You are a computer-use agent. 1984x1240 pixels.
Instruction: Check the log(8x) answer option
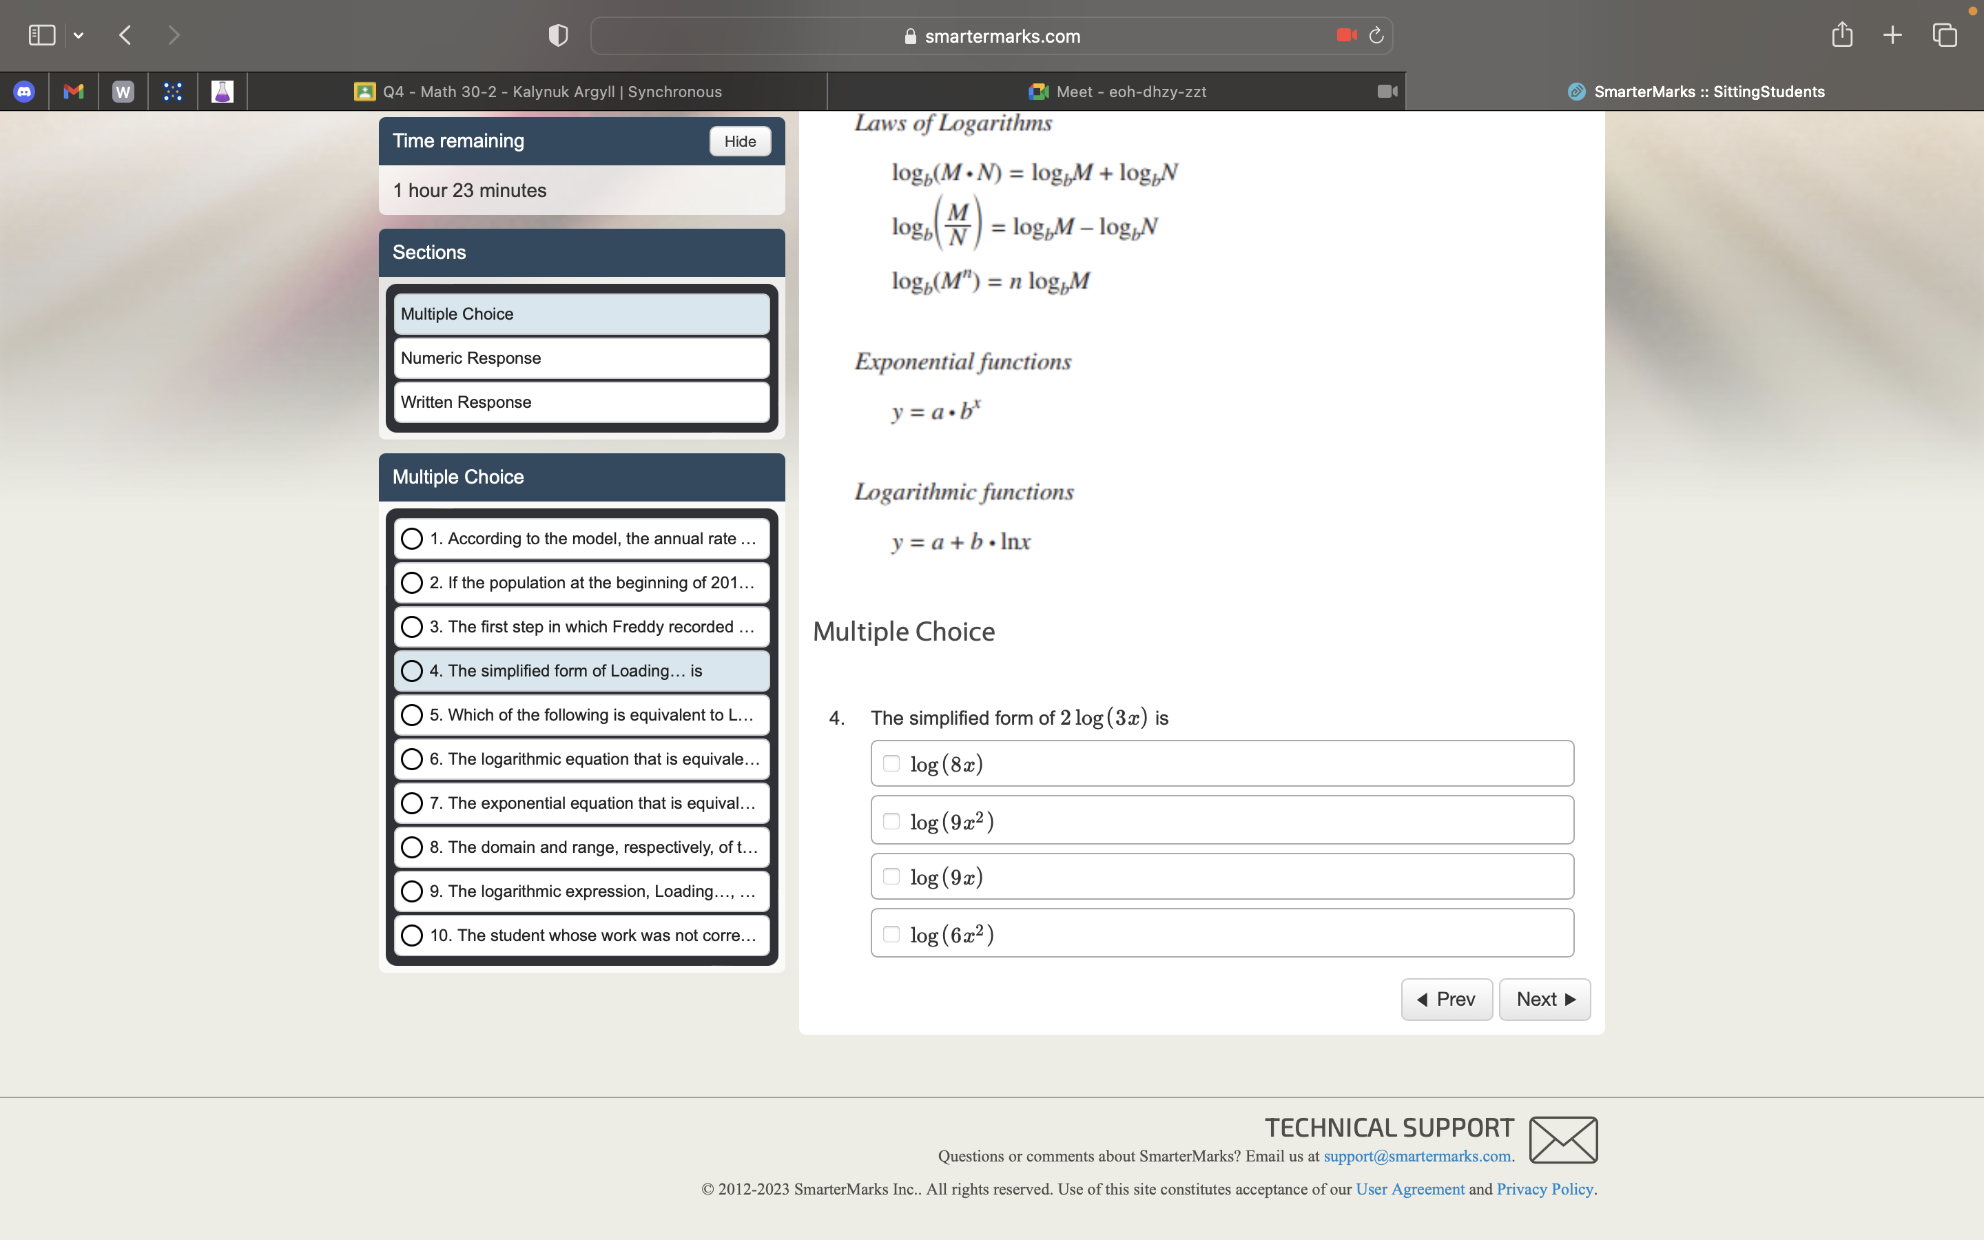[892, 762]
